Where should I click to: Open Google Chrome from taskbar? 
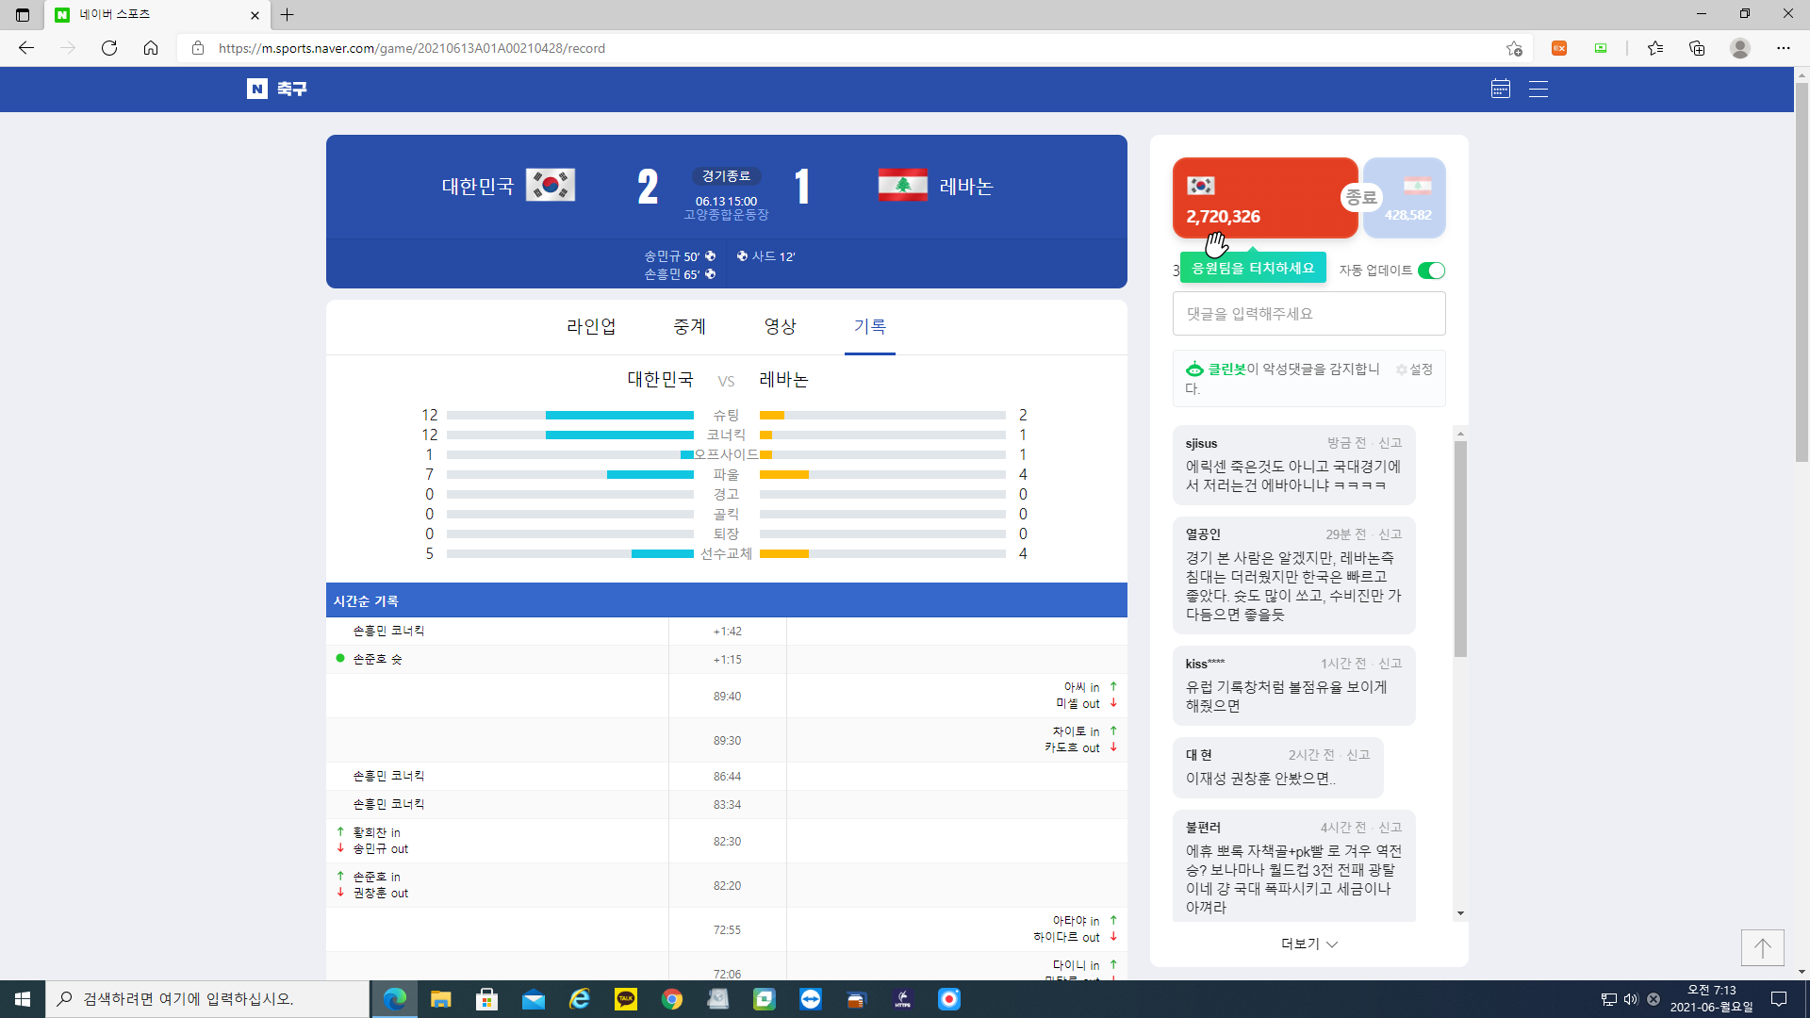[671, 999]
